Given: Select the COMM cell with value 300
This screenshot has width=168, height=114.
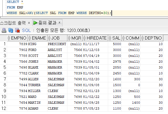Looking at the screenshot, I should click(x=131, y=79).
